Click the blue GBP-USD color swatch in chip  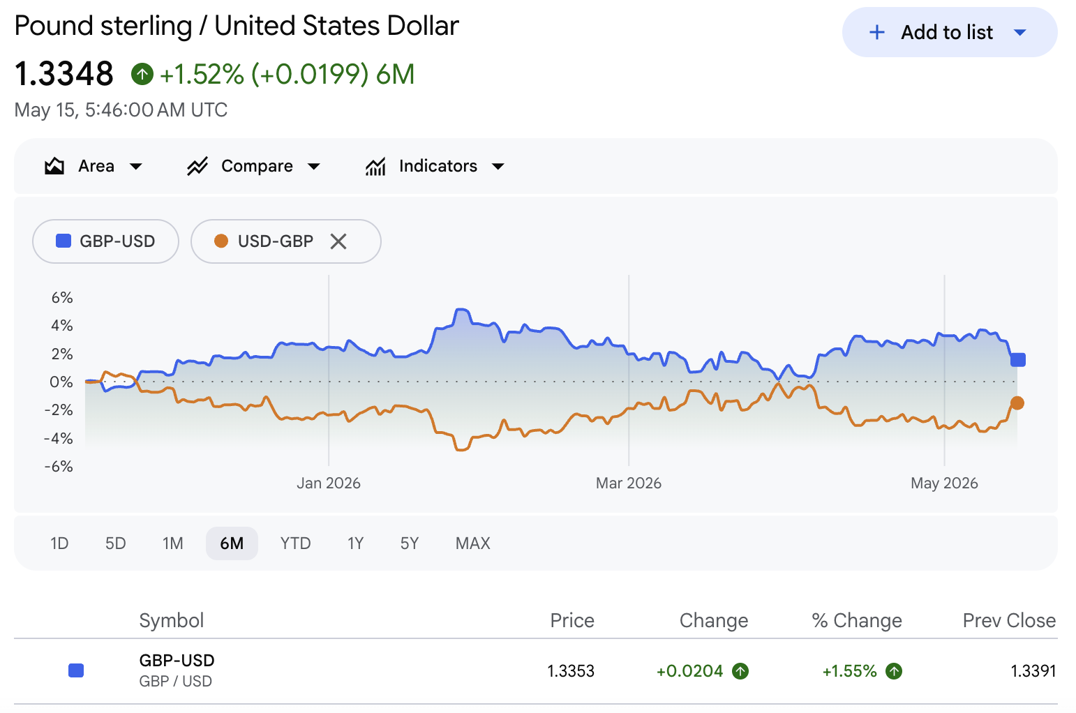[x=63, y=241]
